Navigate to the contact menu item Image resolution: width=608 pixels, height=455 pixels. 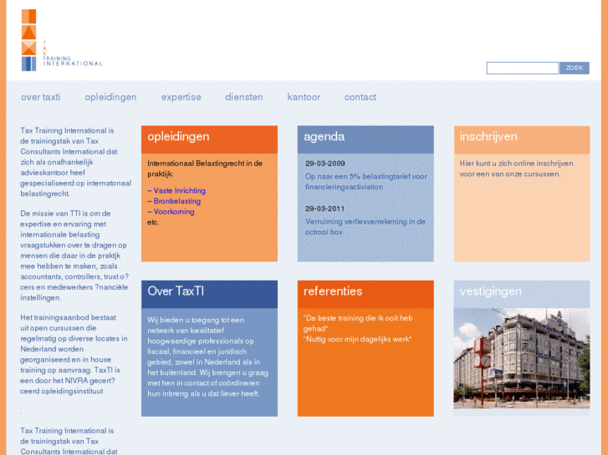point(360,97)
